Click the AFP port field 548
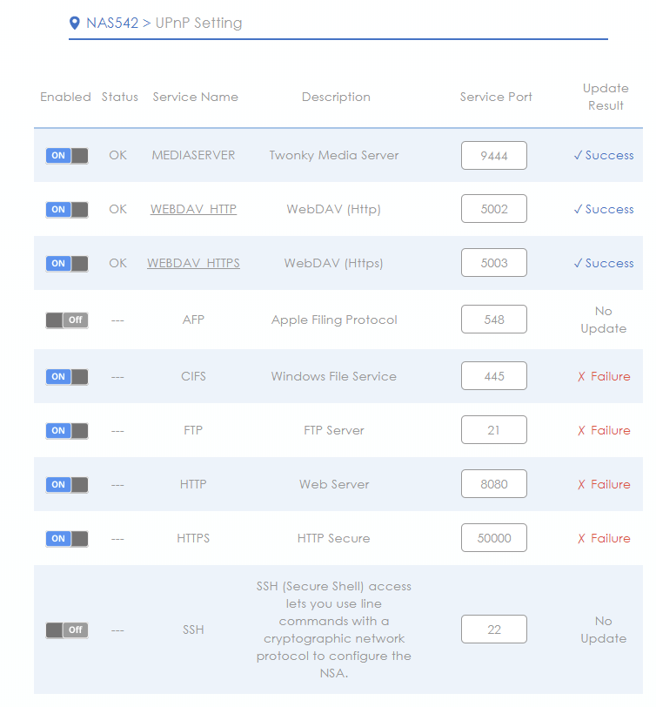Screen dimensions: 656x707 pos(494,320)
